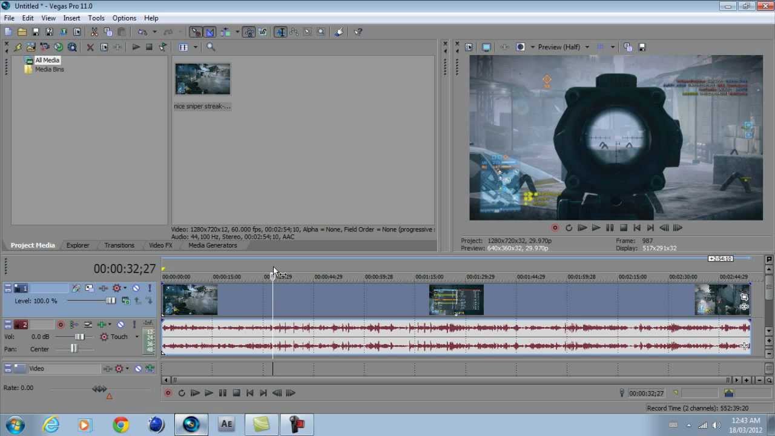This screenshot has height=436, width=775.
Task: Start media preview in Project Media toolbar
Action: click(x=136, y=47)
